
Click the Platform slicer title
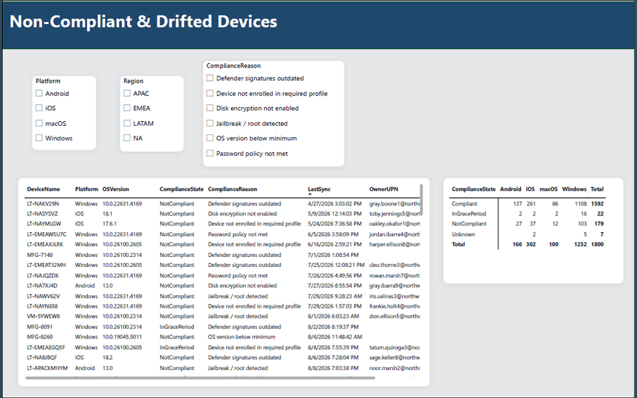pos(48,81)
